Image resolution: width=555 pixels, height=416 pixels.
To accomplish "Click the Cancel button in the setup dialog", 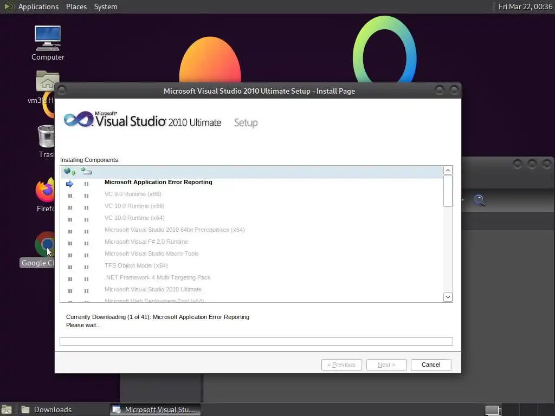I will click(431, 365).
